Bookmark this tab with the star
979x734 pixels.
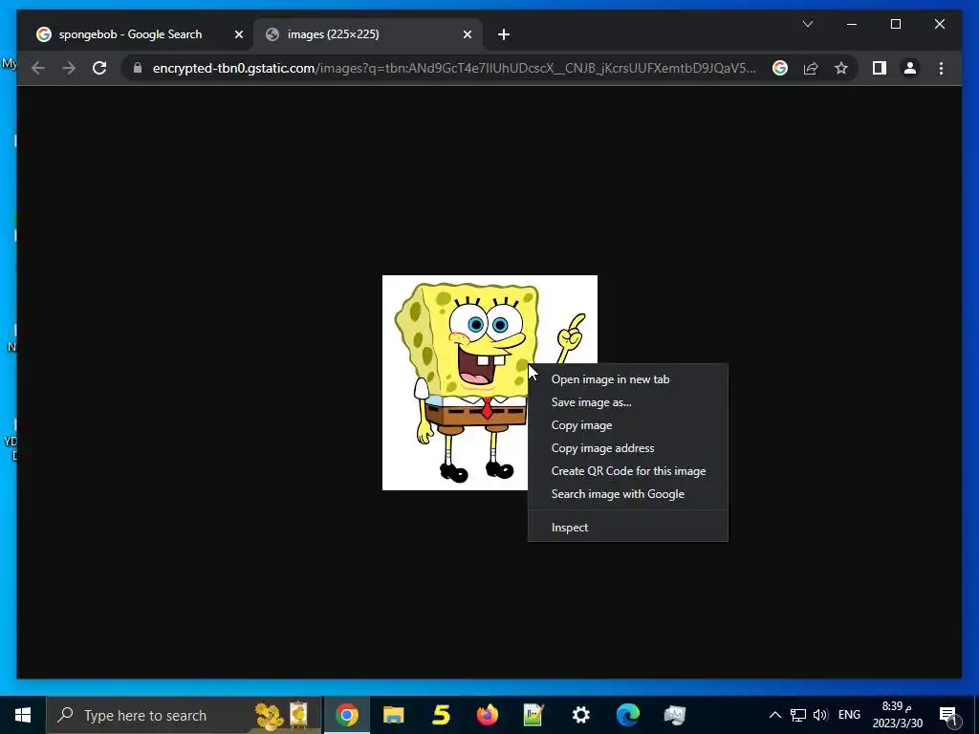841,68
